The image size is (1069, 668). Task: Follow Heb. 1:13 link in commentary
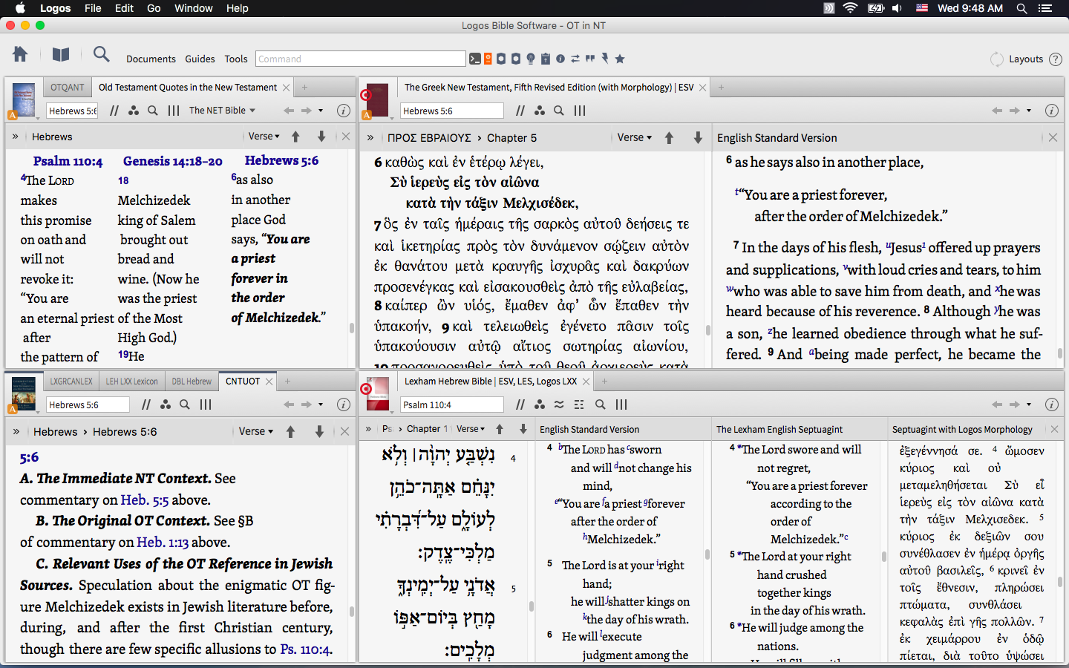coord(163,543)
